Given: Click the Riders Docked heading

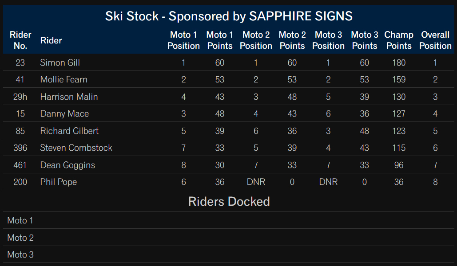Looking at the screenshot, I should 229,201.
